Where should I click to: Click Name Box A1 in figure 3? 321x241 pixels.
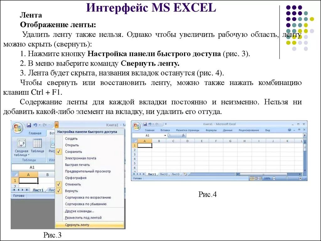click(32, 167)
